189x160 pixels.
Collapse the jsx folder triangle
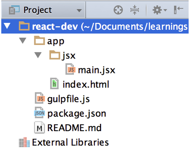38,55
